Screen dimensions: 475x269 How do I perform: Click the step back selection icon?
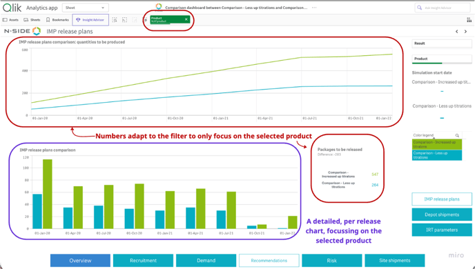click(x=124, y=20)
